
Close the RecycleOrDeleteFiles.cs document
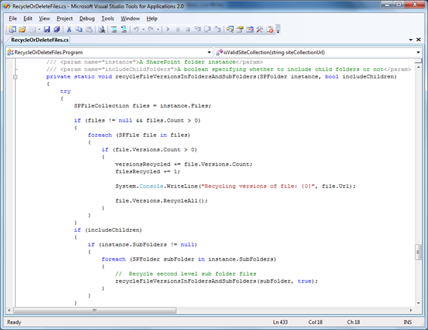pos(419,41)
